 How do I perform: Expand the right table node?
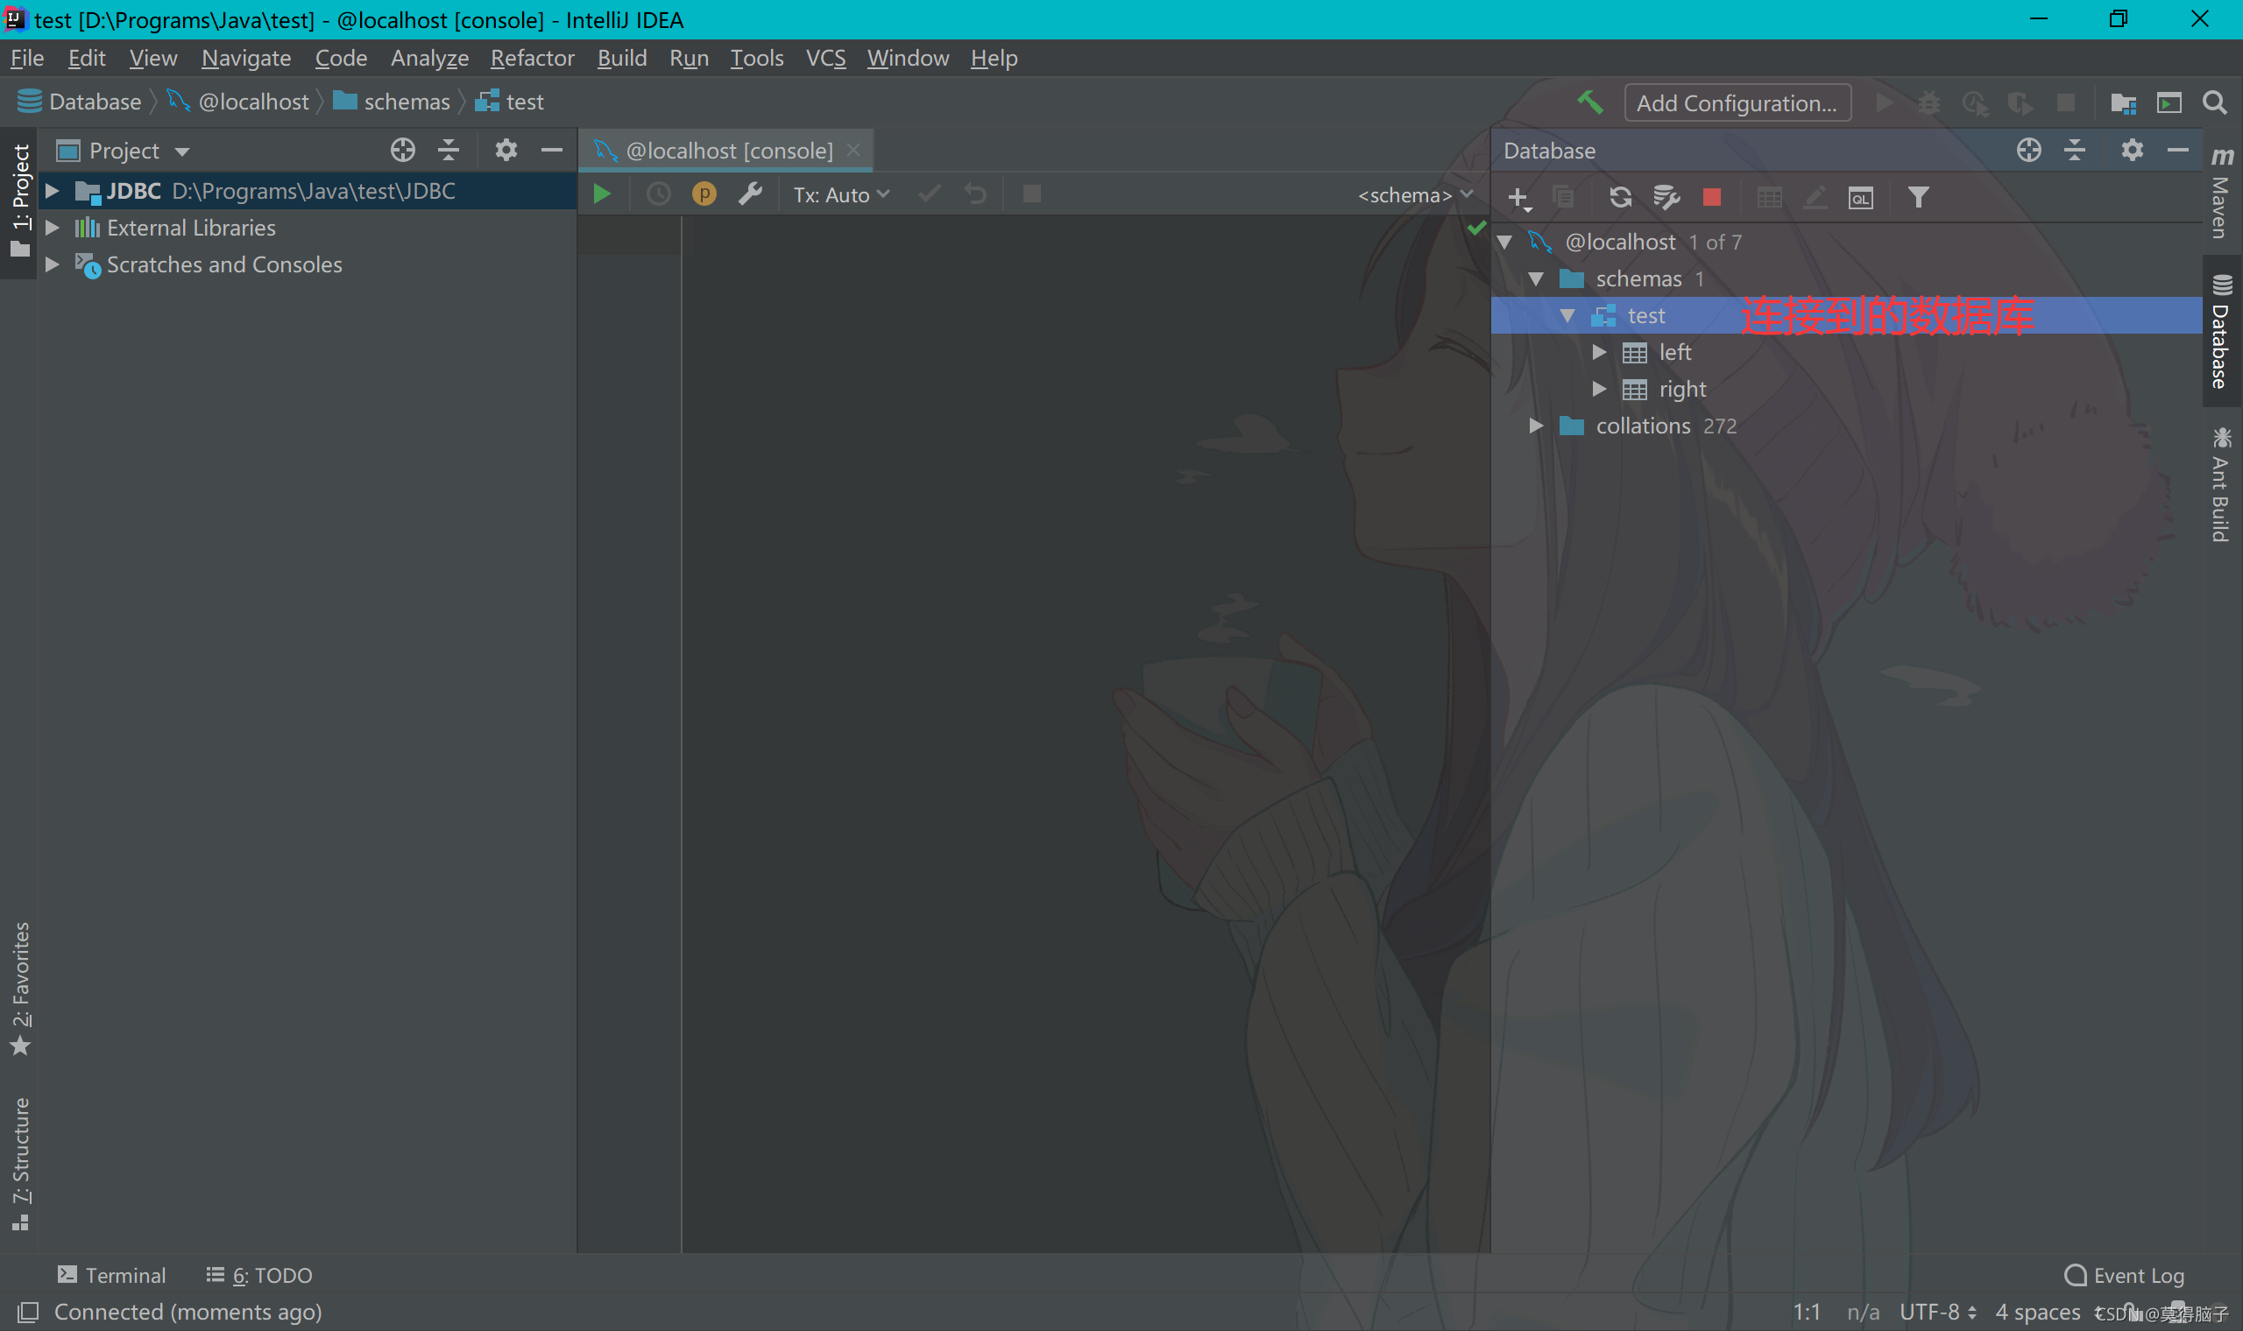coord(1600,390)
